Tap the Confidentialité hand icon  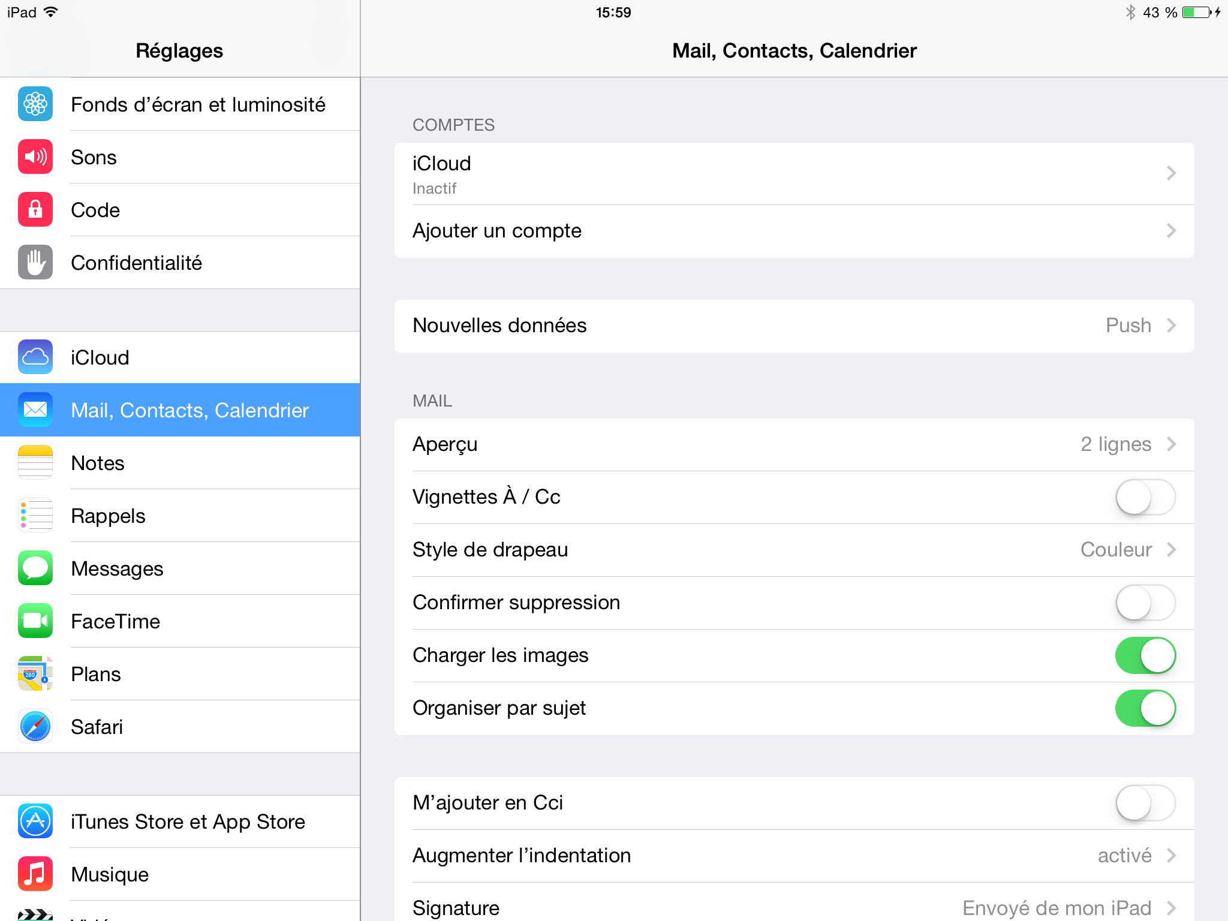pyautogui.click(x=35, y=263)
